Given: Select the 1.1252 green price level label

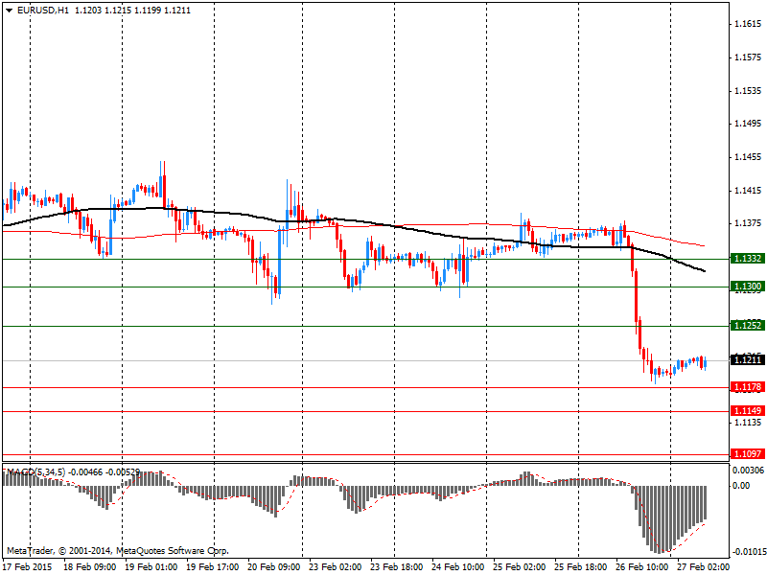Looking at the screenshot, I should 747,325.
